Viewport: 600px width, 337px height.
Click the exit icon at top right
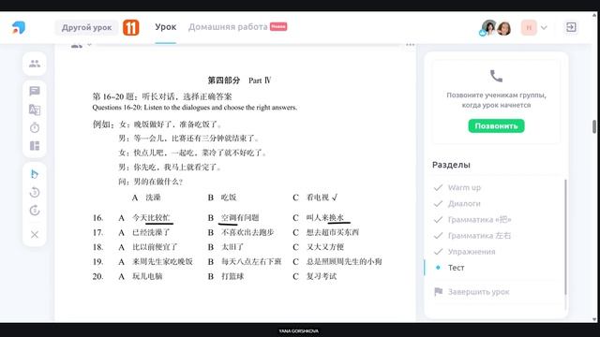pos(571,27)
